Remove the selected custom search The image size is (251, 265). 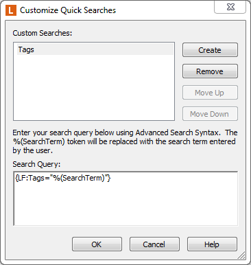point(210,71)
